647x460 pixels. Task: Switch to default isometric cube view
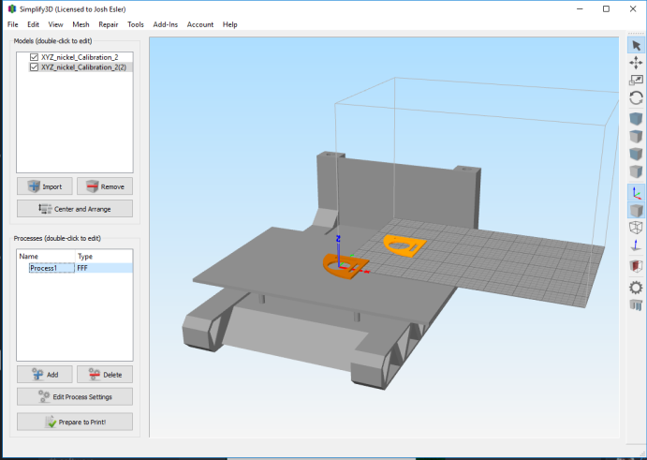point(636,119)
